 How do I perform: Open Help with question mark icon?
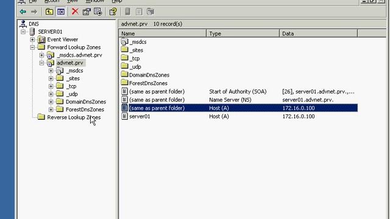point(113,12)
